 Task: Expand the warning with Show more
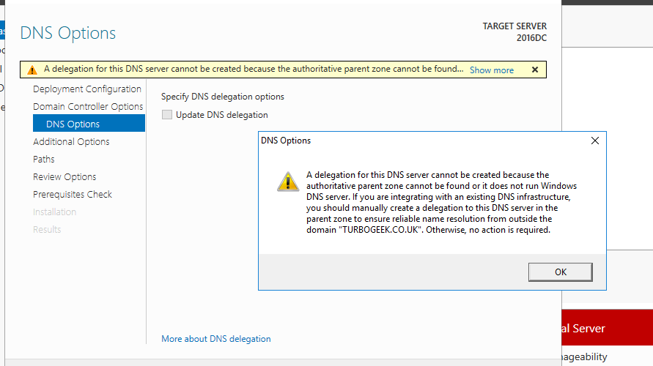tap(491, 70)
